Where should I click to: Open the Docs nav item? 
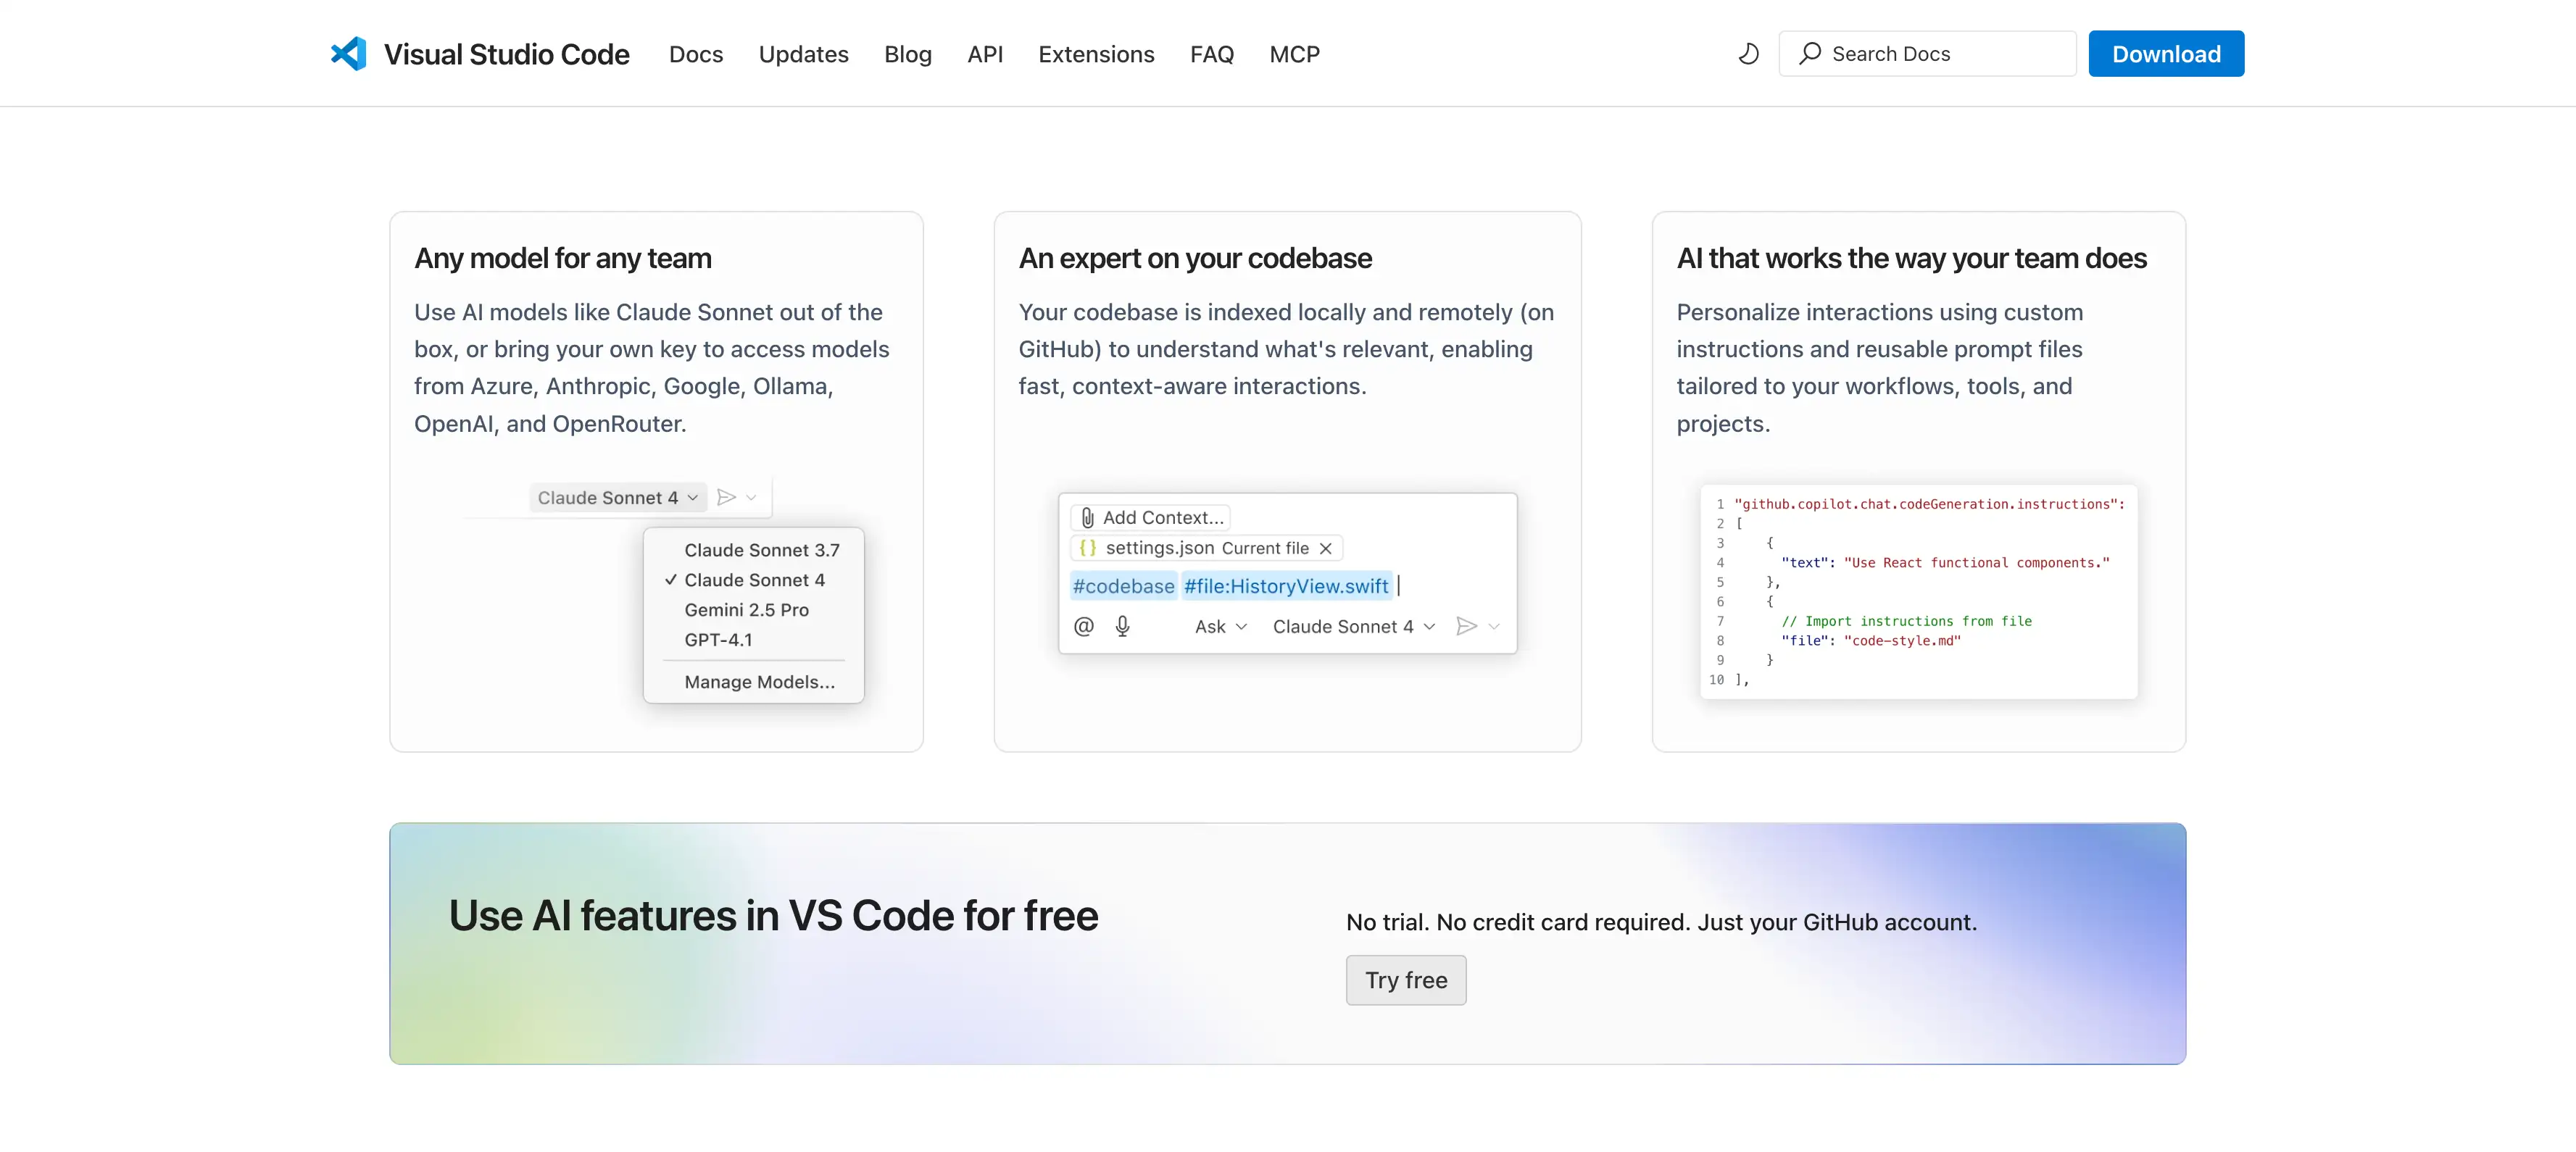(695, 54)
